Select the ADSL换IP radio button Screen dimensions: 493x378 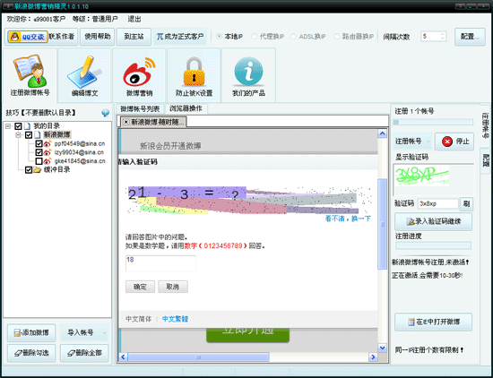[x=293, y=37]
